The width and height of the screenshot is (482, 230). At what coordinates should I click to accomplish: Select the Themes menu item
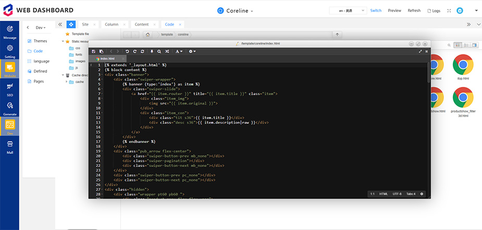(x=40, y=41)
